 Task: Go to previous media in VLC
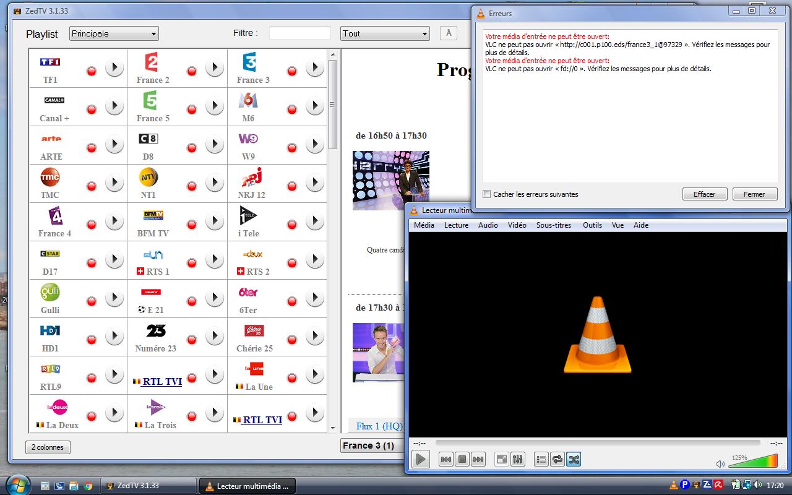[445, 459]
